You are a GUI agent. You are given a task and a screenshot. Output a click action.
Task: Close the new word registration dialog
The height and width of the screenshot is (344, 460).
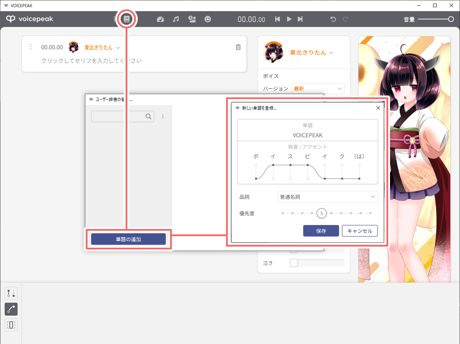378,108
